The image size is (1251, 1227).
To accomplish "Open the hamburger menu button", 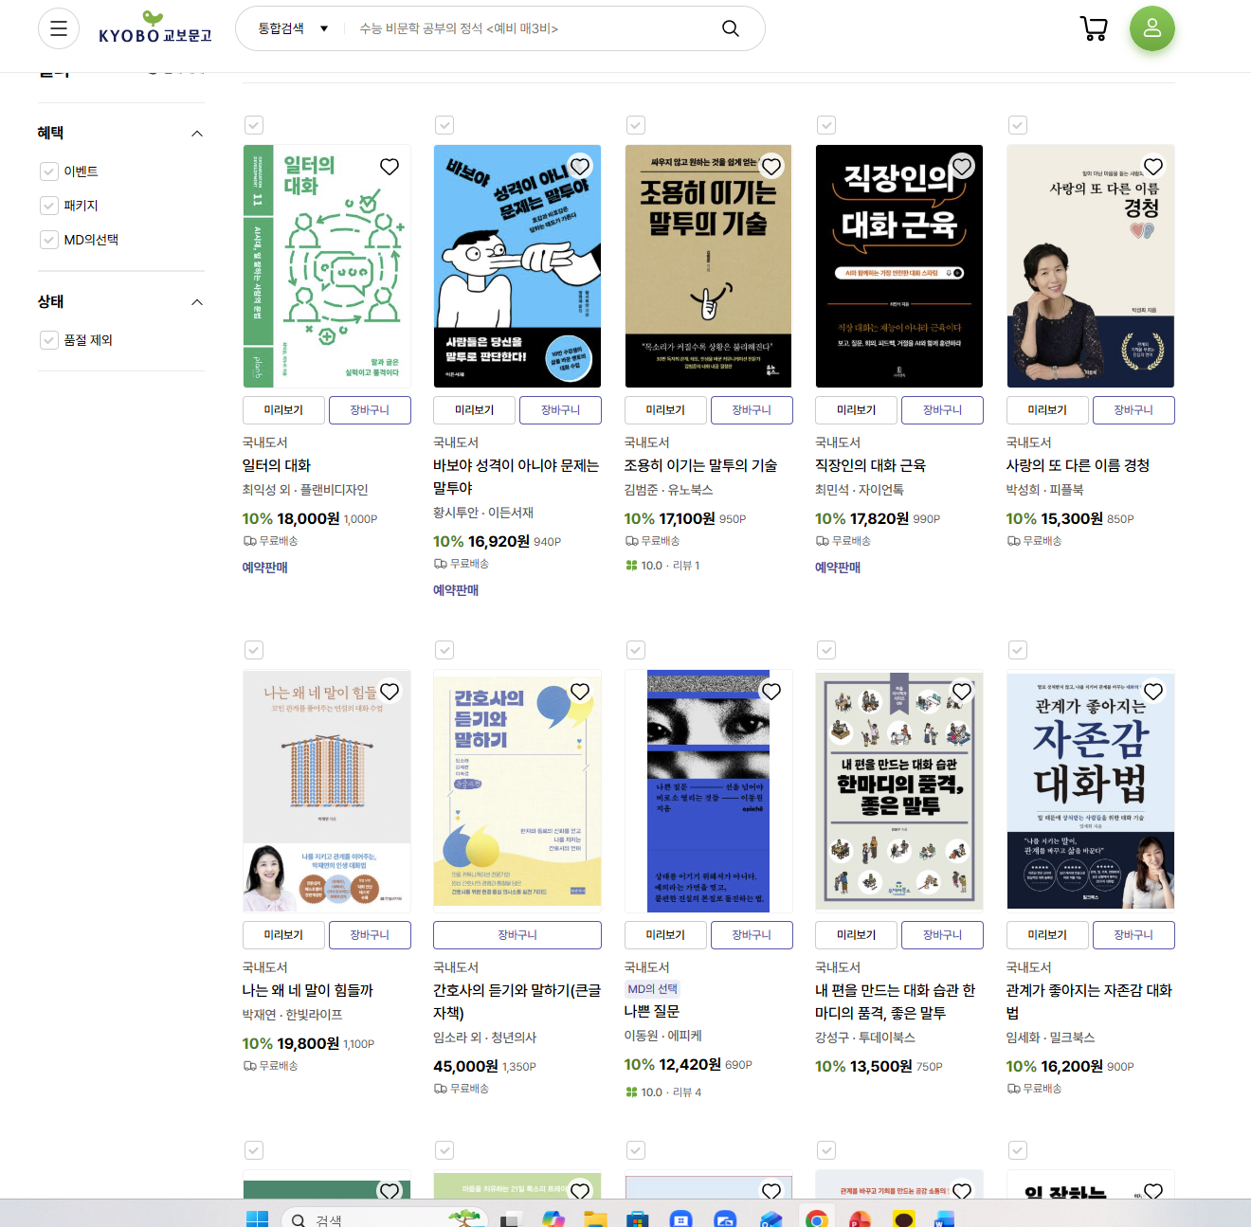I will [59, 28].
